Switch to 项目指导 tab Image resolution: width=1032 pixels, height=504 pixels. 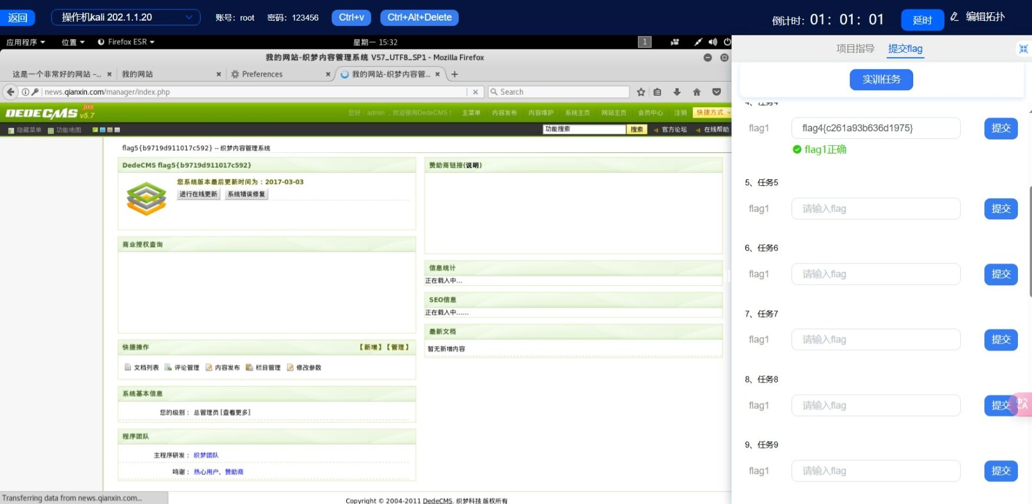[855, 49]
